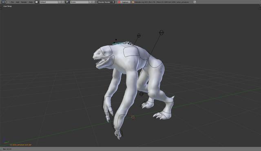
Task: Add a new scene with plus button
Action: [91, 2]
